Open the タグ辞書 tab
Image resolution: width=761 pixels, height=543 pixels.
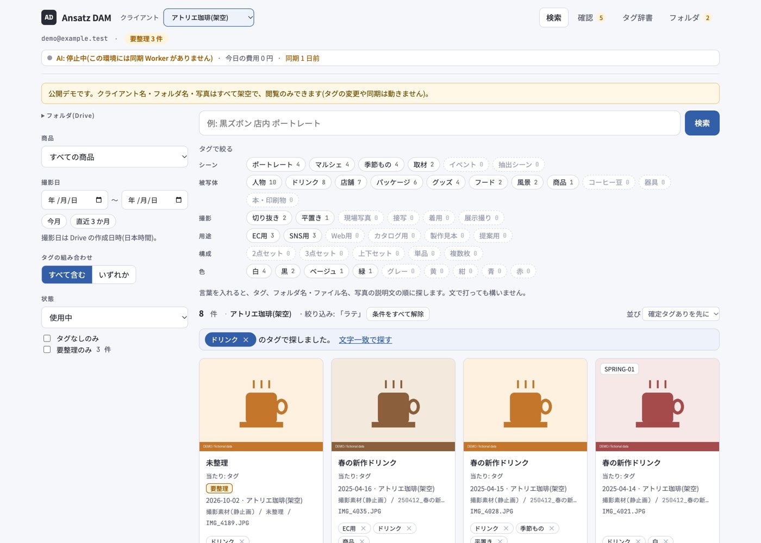[x=638, y=18]
